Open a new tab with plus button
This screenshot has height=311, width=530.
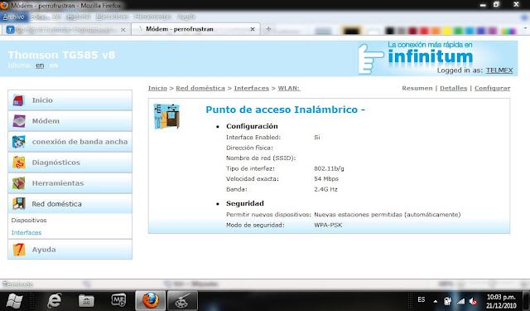click(x=268, y=29)
